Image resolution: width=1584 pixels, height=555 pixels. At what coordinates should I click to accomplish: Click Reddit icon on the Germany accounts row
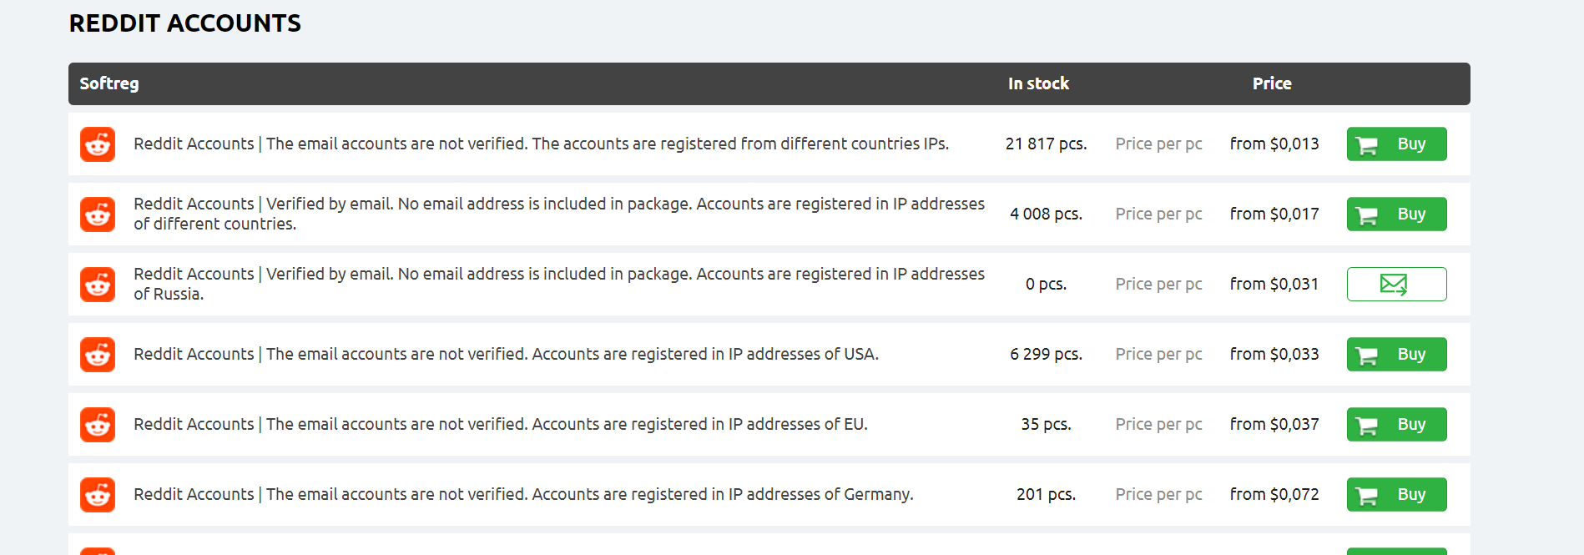pyautogui.click(x=98, y=495)
